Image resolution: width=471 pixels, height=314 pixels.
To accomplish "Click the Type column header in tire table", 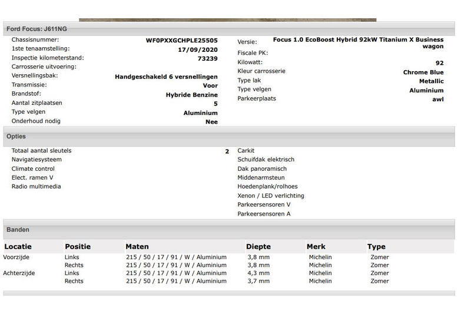I will coord(376,246).
